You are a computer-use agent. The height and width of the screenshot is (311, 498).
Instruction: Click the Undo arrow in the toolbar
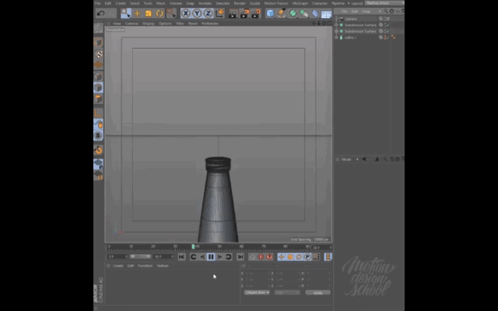tap(100, 13)
